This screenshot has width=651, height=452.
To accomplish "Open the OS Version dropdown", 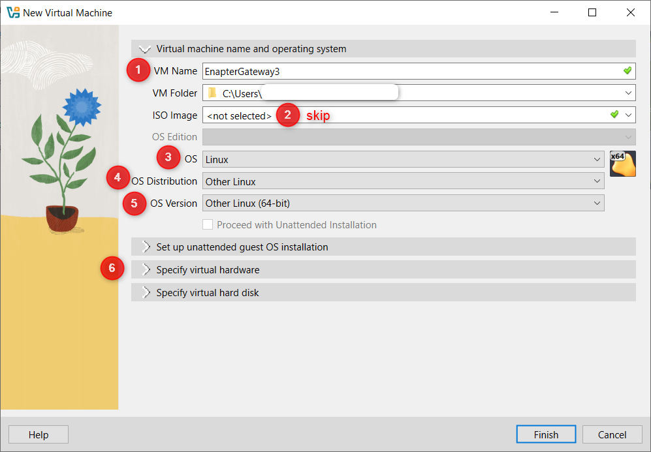I will (597, 203).
